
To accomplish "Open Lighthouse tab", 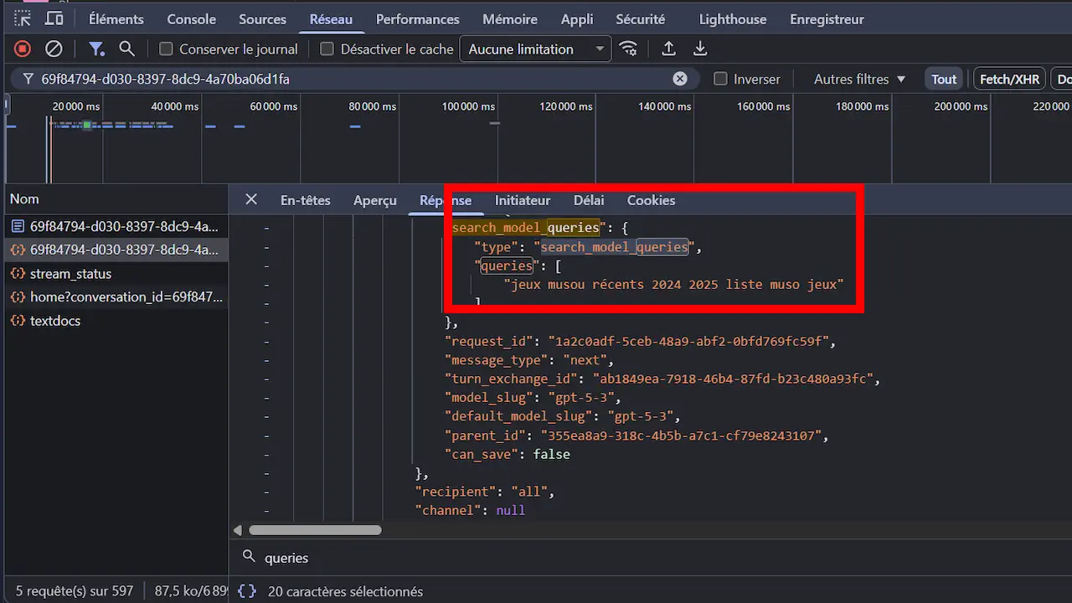I will tap(732, 19).
